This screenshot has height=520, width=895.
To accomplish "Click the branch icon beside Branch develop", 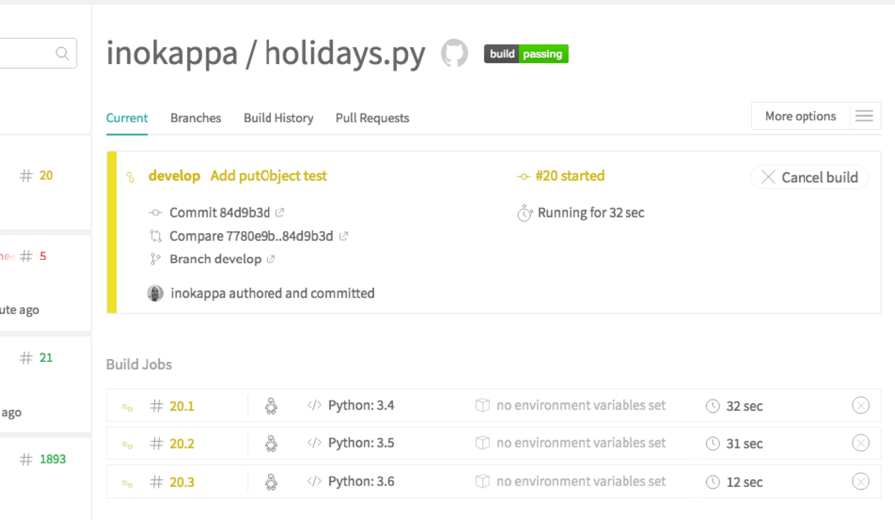I will click(155, 260).
